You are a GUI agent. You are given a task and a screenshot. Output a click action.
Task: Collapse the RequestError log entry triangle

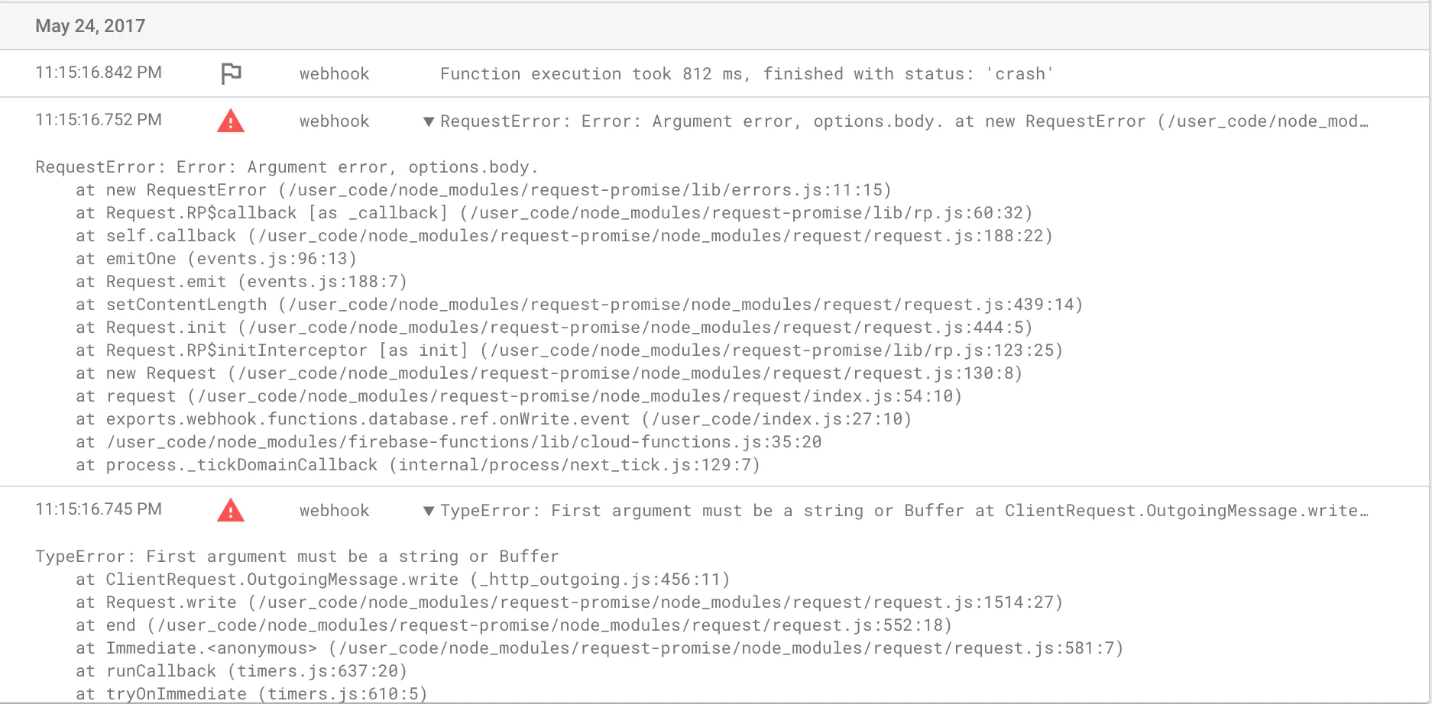point(429,121)
